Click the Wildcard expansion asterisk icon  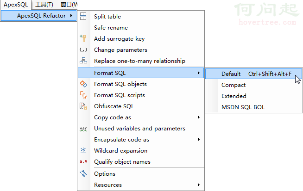click(83, 150)
